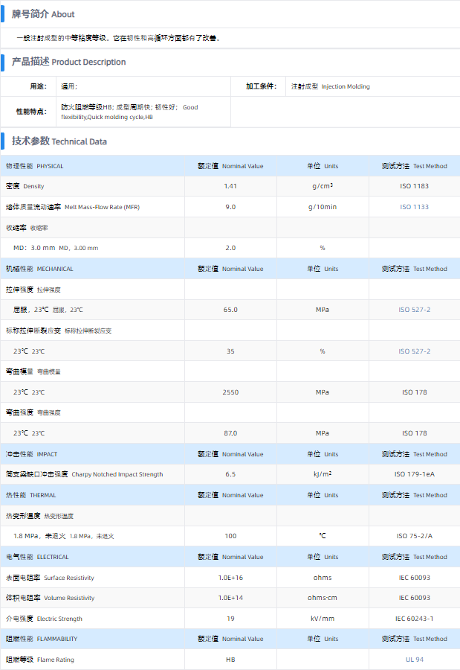
Task: Click IEC 60093 in the Volume Resistivity row
Action: pyautogui.click(x=414, y=598)
